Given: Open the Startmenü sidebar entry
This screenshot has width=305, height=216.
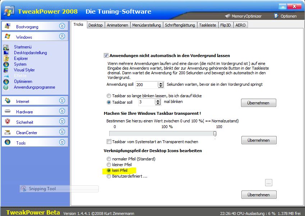Looking at the screenshot, I should 23,47.
